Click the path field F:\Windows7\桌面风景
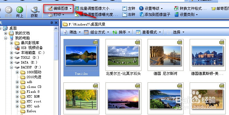The image size is (229, 115). tap(145, 24)
